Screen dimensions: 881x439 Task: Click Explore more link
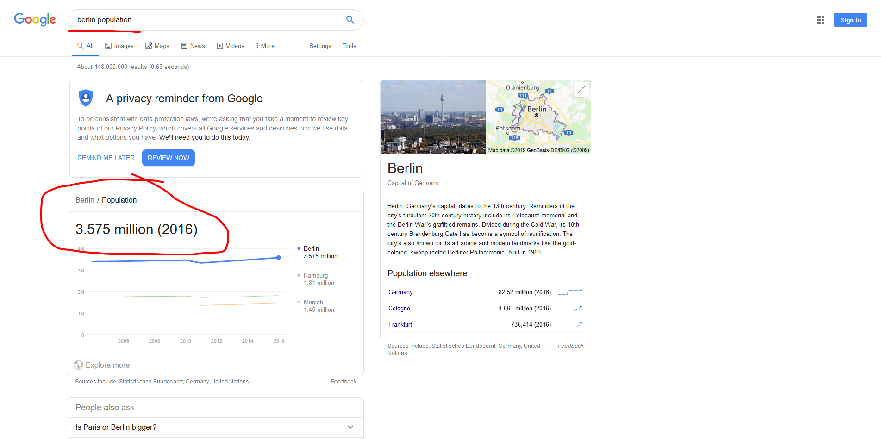point(107,365)
